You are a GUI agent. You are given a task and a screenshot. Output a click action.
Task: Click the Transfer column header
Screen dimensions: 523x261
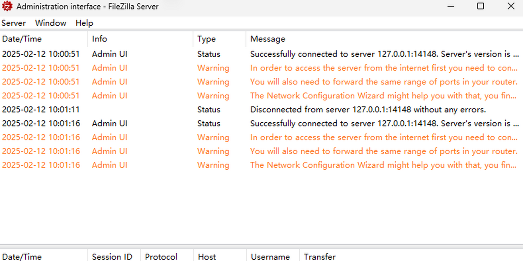pos(319,257)
